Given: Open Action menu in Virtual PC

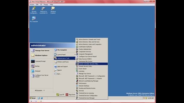Looking at the screenshot, I should pyautogui.click(x=32, y=5).
